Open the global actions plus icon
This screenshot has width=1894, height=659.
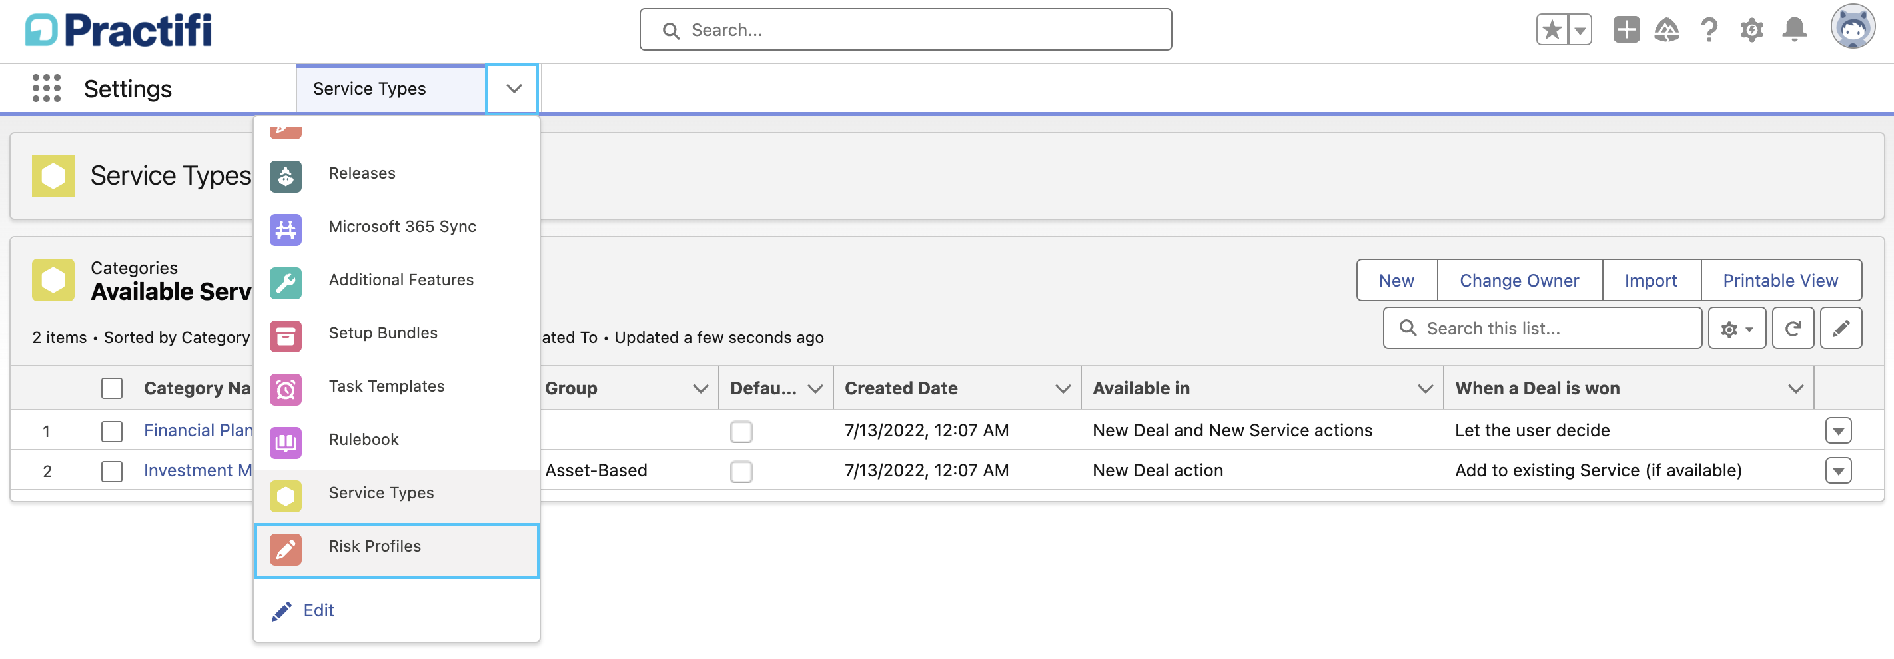pyautogui.click(x=1626, y=30)
